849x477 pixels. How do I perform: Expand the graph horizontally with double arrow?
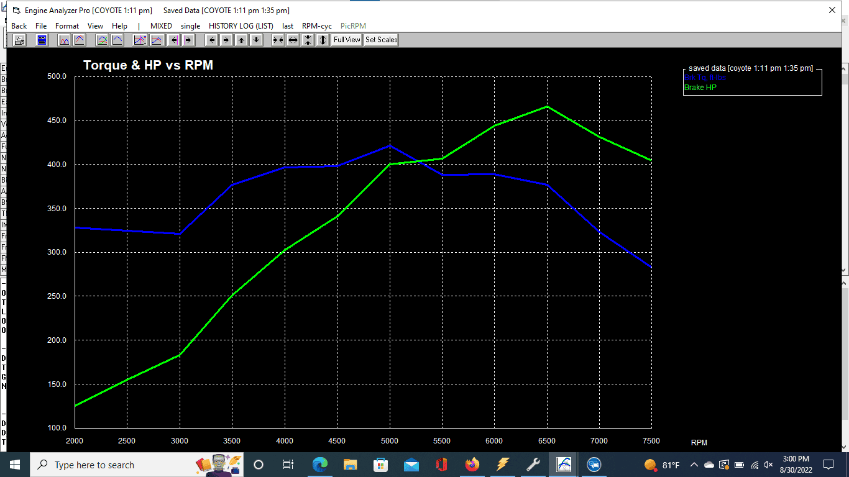coord(293,40)
